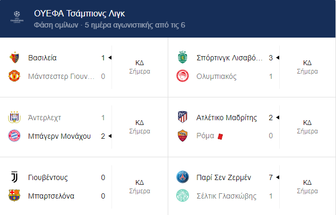Select the Παρί Σεν Ζερμέν team name
This screenshot has height=215, width=336.
click(x=223, y=177)
